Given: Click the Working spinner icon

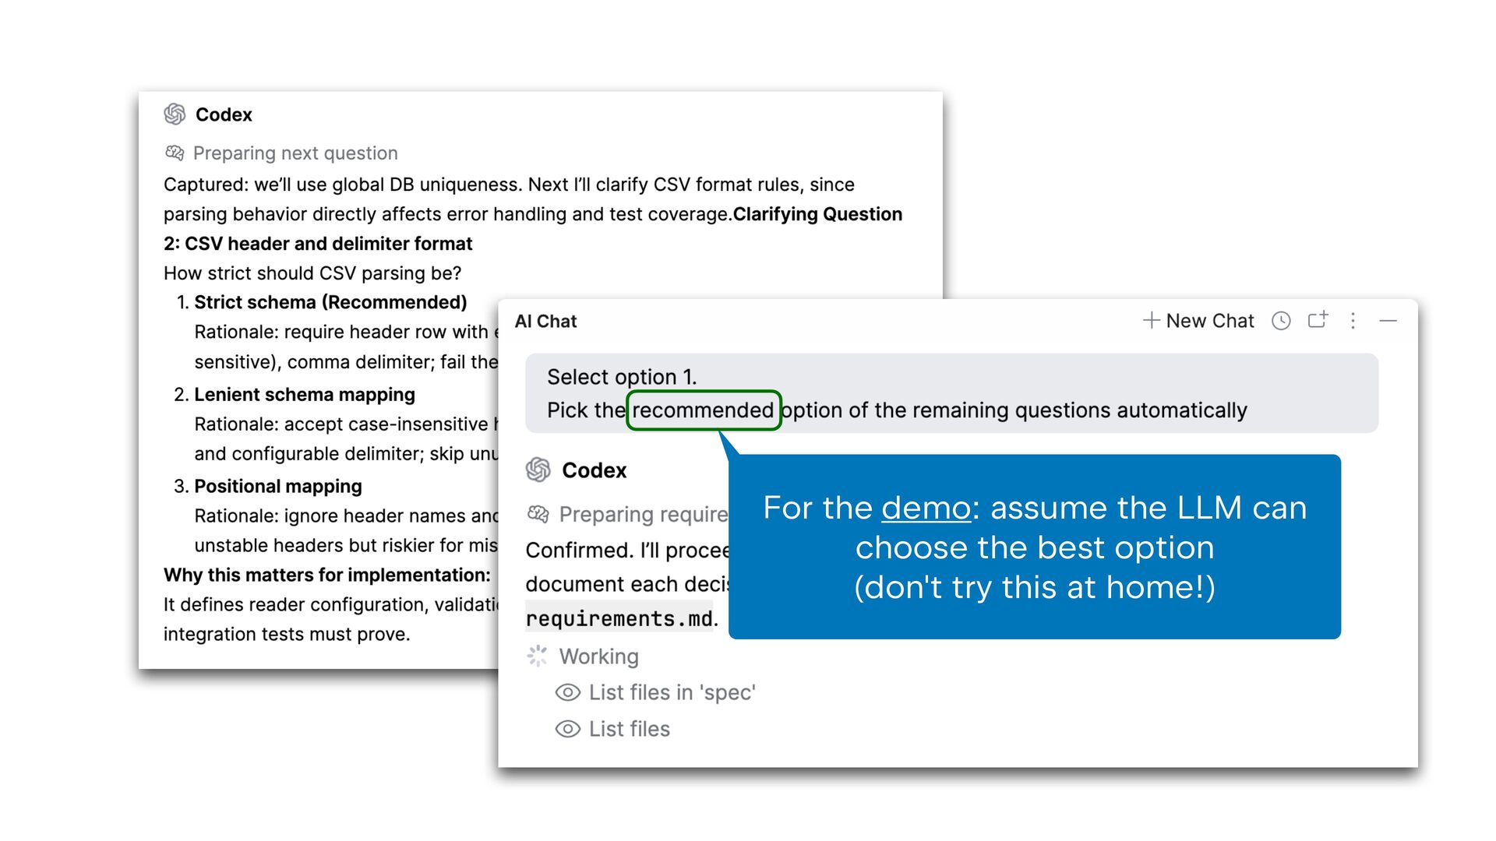Looking at the screenshot, I should (x=538, y=656).
